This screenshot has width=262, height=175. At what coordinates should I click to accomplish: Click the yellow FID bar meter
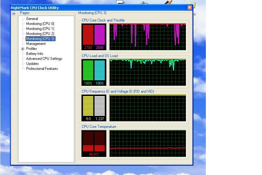pyautogui.click(x=88, y=106)
